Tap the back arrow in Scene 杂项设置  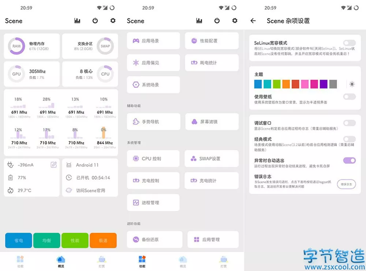tap(253, 21)
